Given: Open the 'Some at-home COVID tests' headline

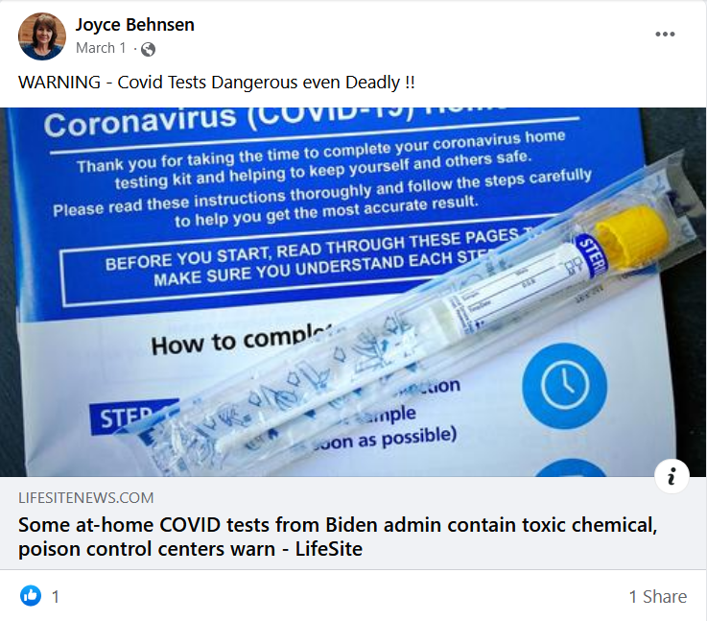Looking at the screenshot, I should point(338,537).
